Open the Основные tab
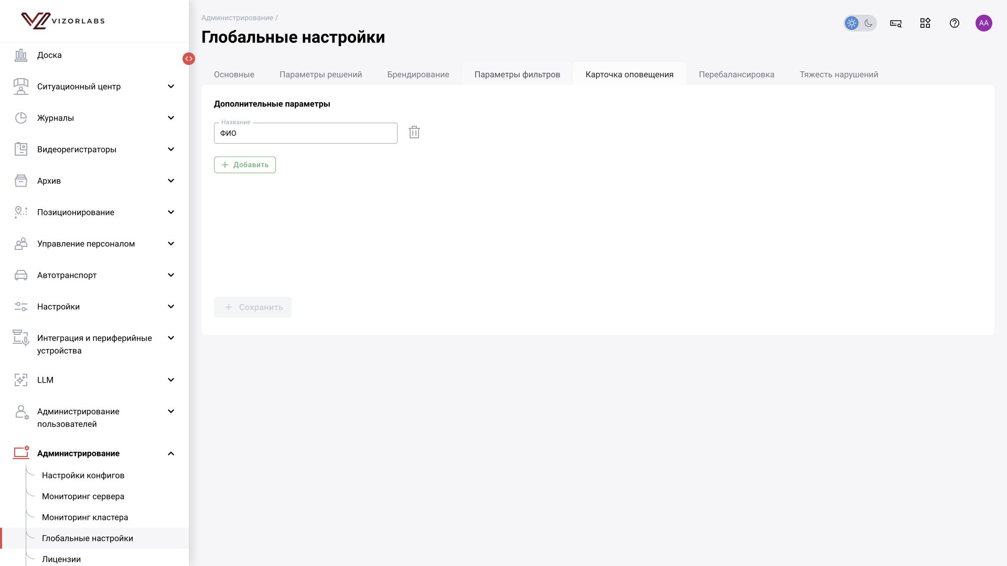 tap(234, 74)
